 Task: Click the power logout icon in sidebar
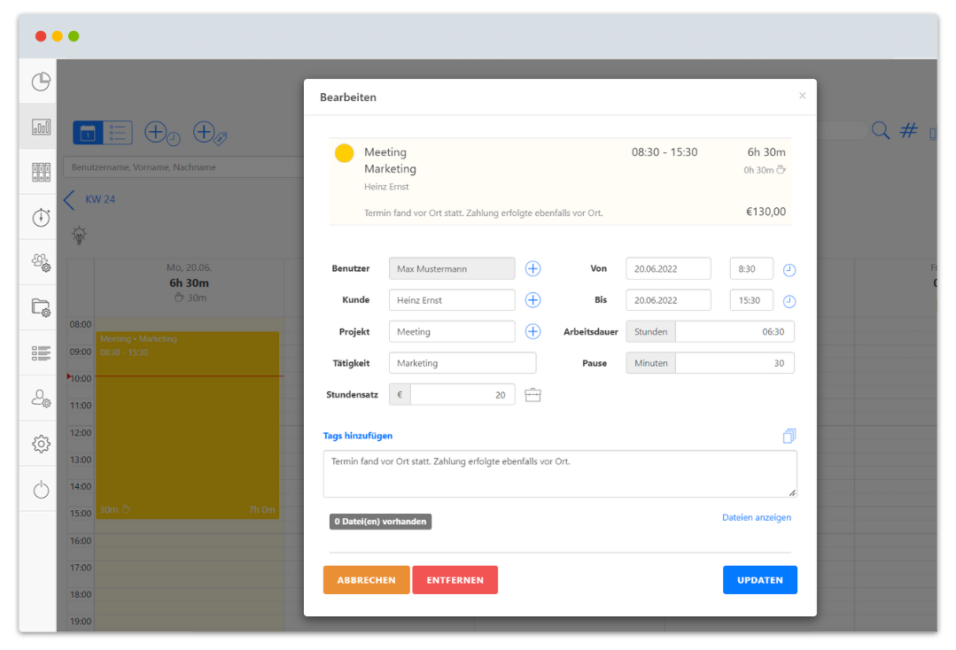[x=41, y=489]
